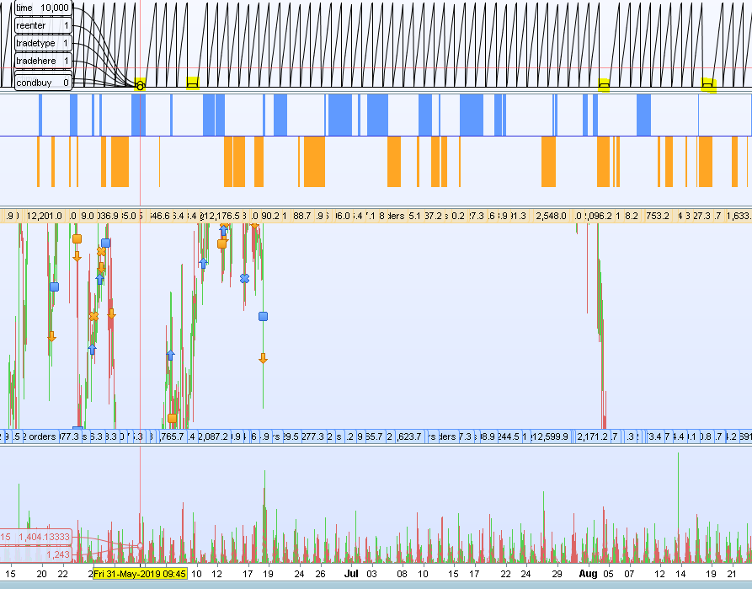Click the tallest volume spike near Aug 14
The image size is (752, 589).
678,506
